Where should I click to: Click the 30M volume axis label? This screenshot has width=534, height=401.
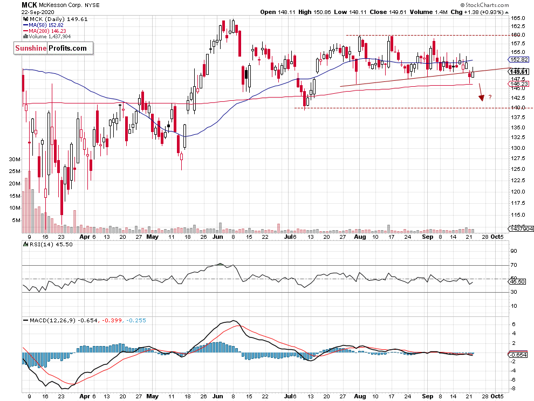(x=15, y=160)
